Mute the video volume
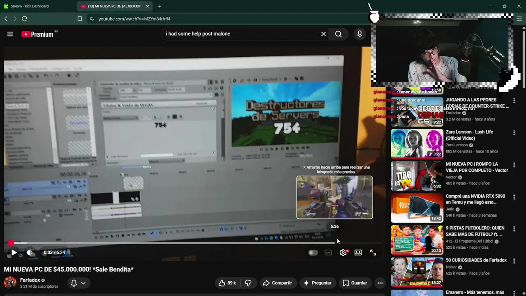The height and width of the screenshot is (296, 526). 30,252
